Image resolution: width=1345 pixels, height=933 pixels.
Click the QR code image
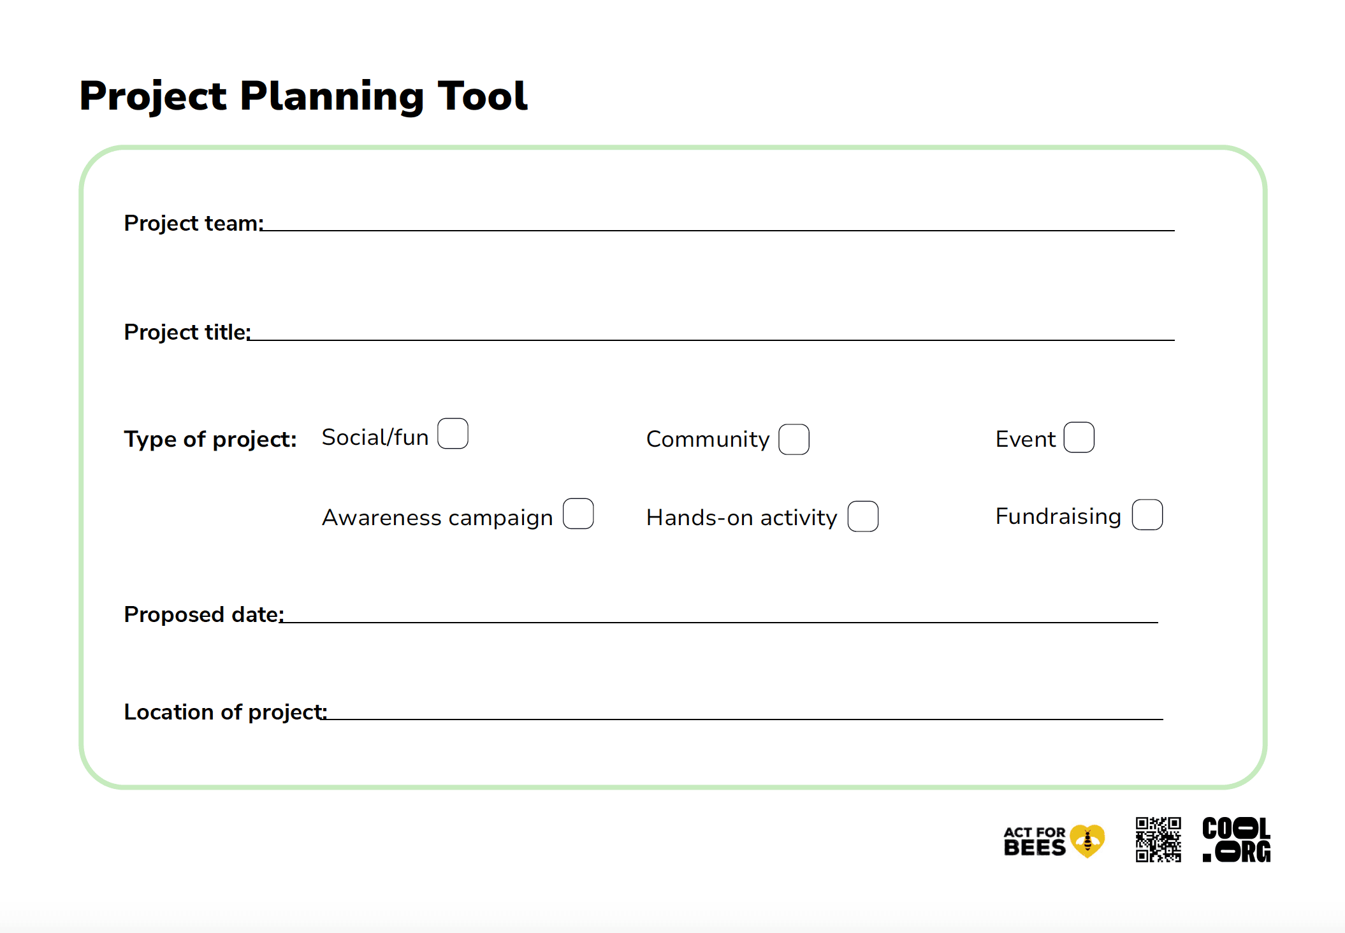[x=1158, y=840]
